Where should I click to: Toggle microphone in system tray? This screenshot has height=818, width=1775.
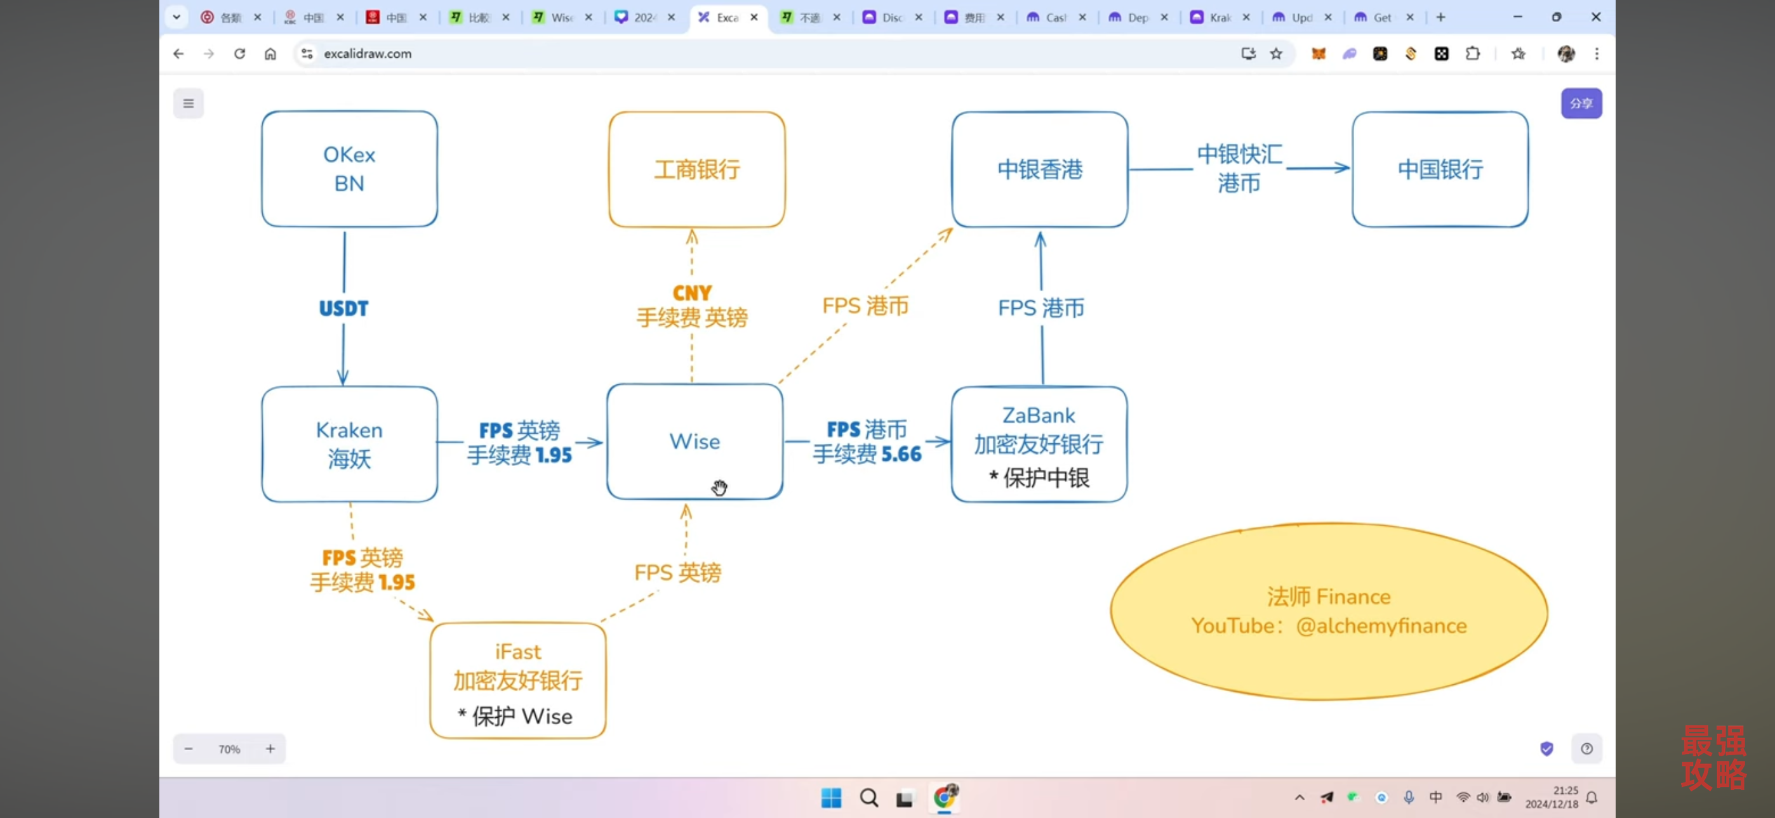[x=1409, y=797]
